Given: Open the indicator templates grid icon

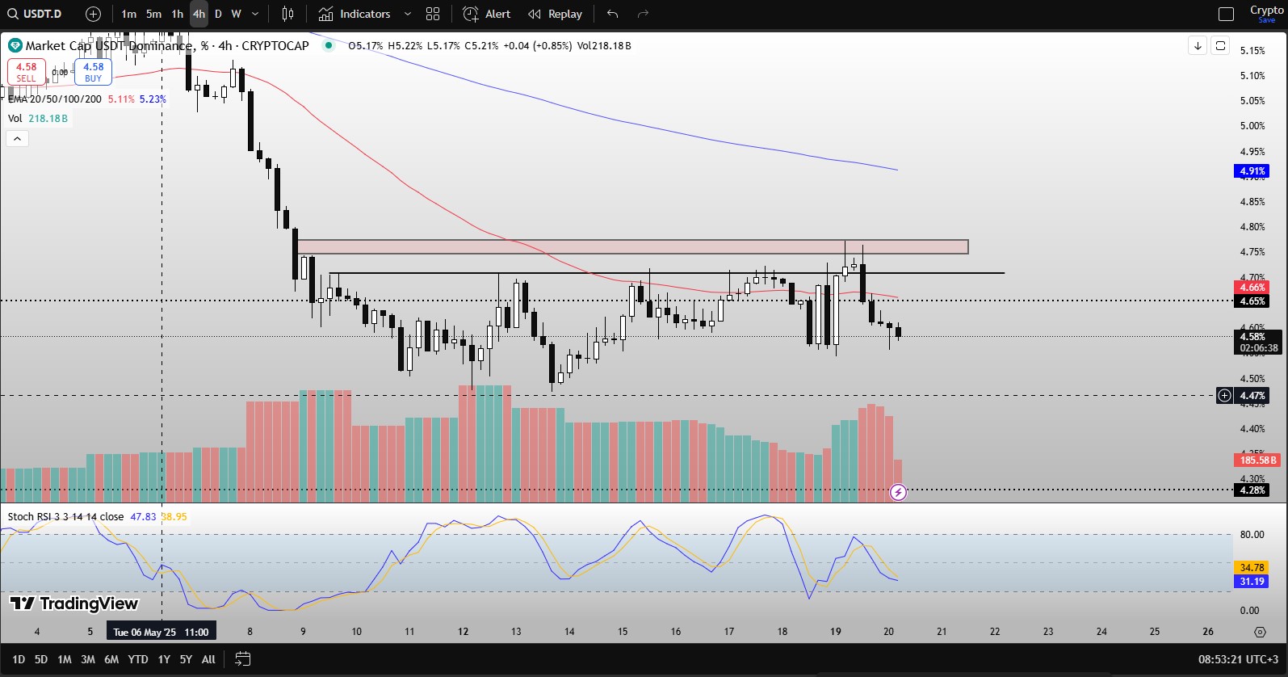Looking at the screenshot, I should [x=433, y=14].
